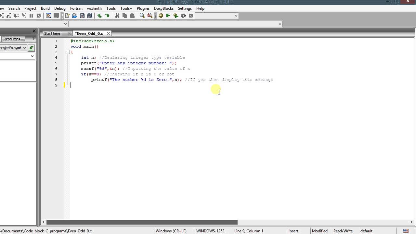Open the wxSmith menu

(94, 8)
